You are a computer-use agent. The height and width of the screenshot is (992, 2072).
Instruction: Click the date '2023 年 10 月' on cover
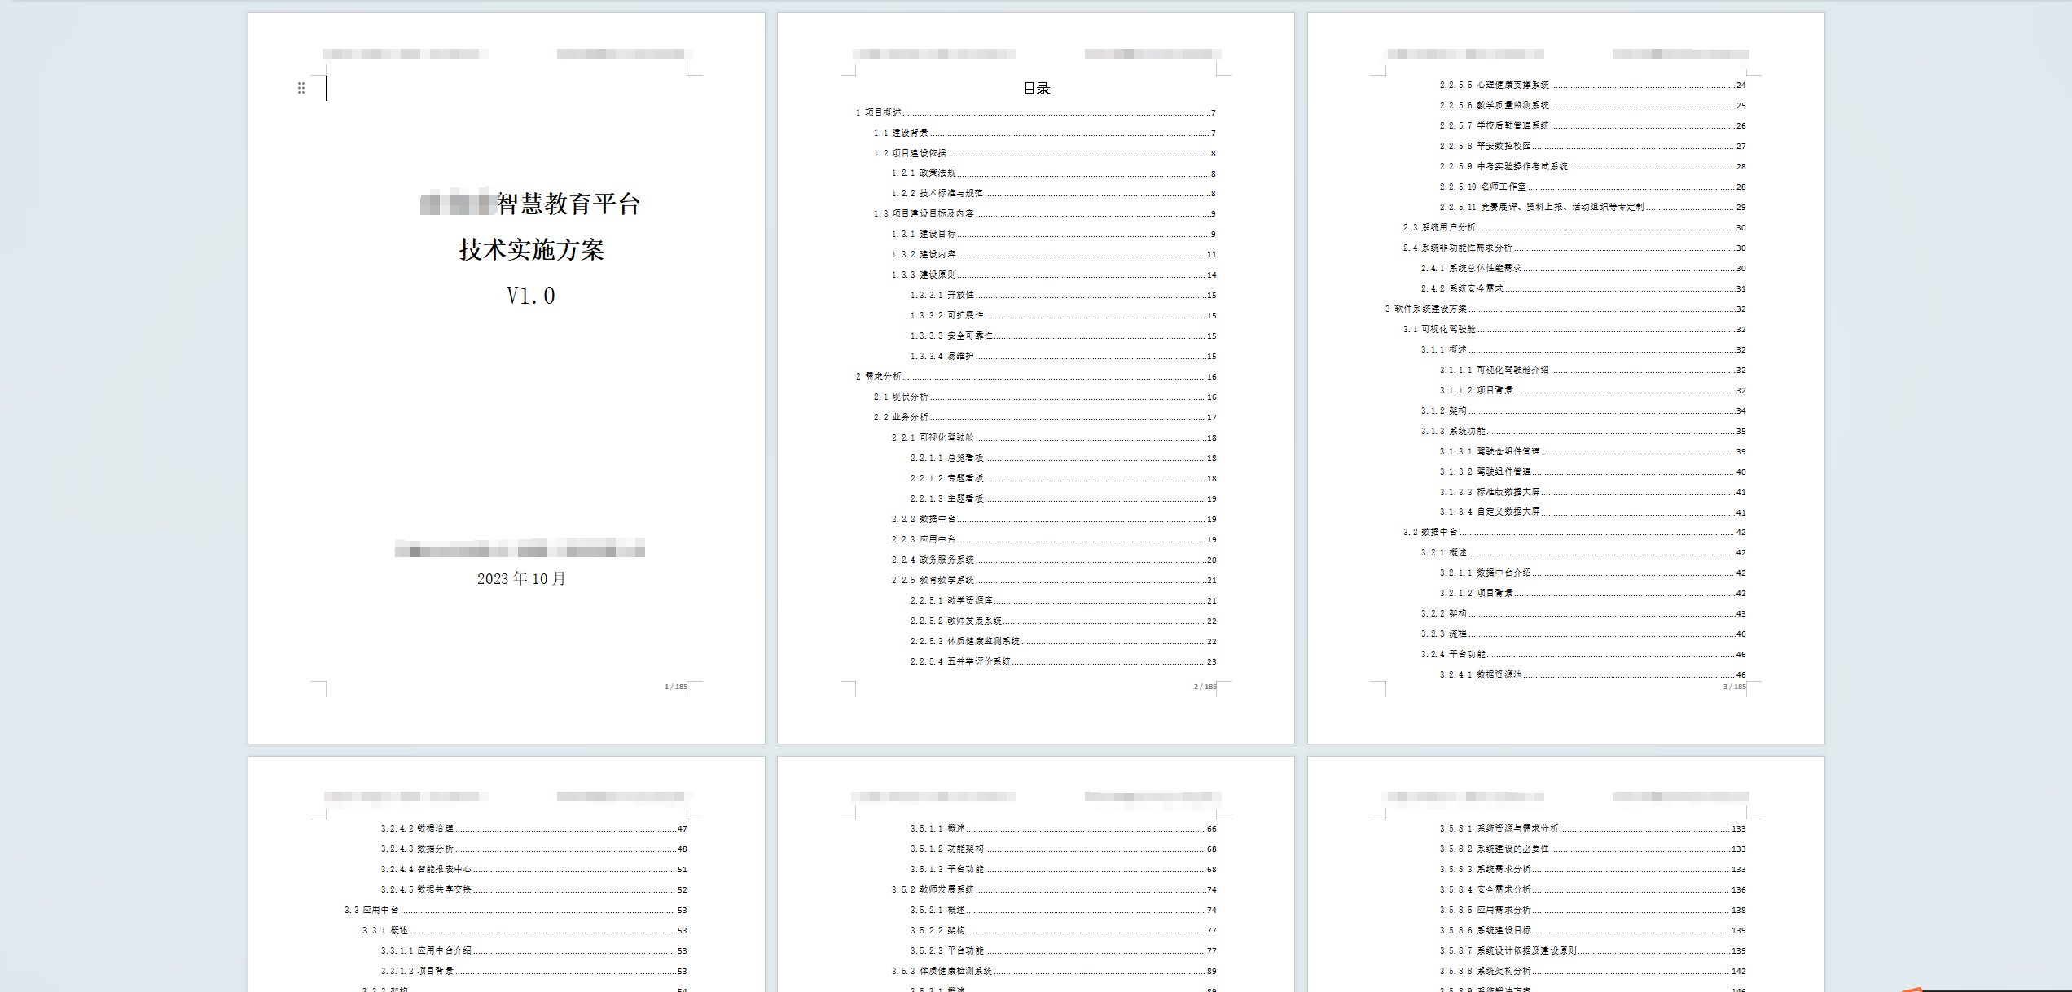pyautogui.click(x=521, y=579)
